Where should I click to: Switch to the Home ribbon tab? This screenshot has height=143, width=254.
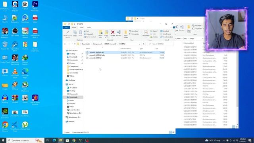click(x=74, y=27)
